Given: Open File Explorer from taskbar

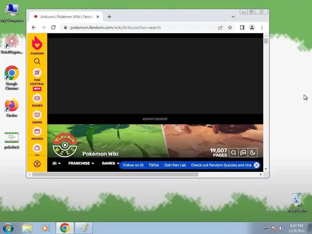Looking at the screenshot, I should tap(27, 228).
